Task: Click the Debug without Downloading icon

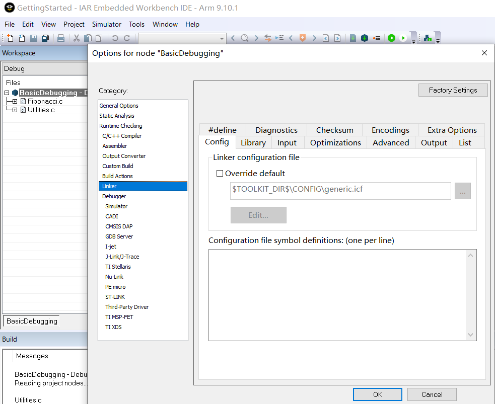Action: pos(403,38)
